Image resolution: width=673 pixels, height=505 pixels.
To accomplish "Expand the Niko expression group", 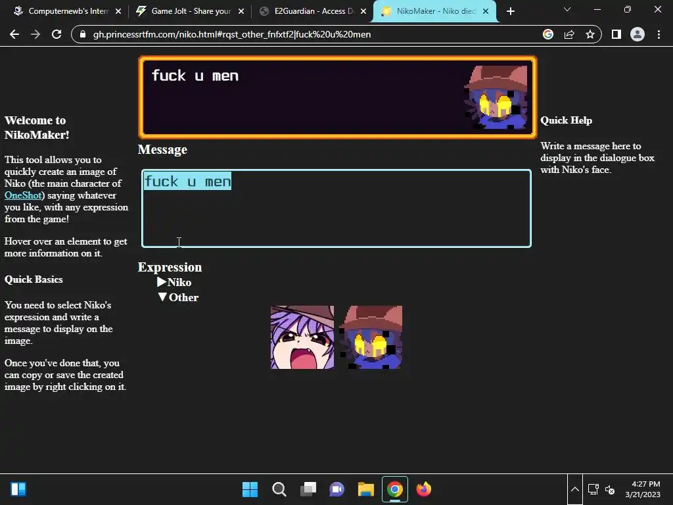I will [x=174, y=282].
